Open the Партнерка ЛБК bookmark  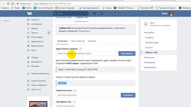pyautogui.click(x=145, y=8)
